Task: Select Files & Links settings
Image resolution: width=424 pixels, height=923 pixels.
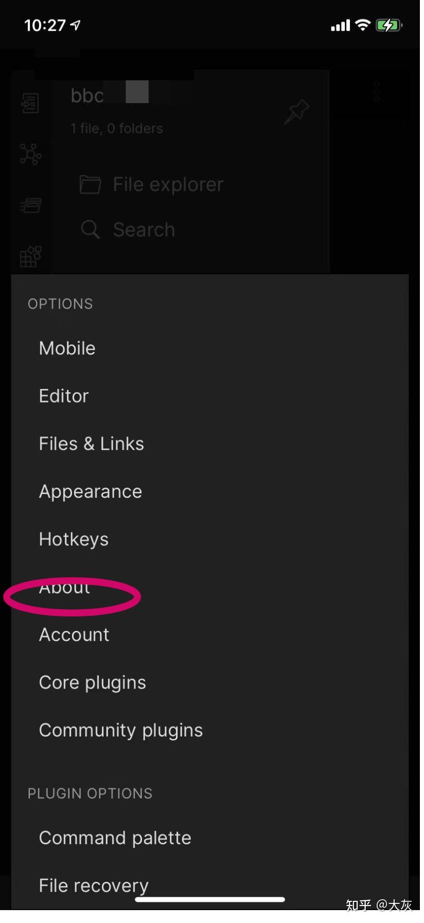Action: click(92, 444)
